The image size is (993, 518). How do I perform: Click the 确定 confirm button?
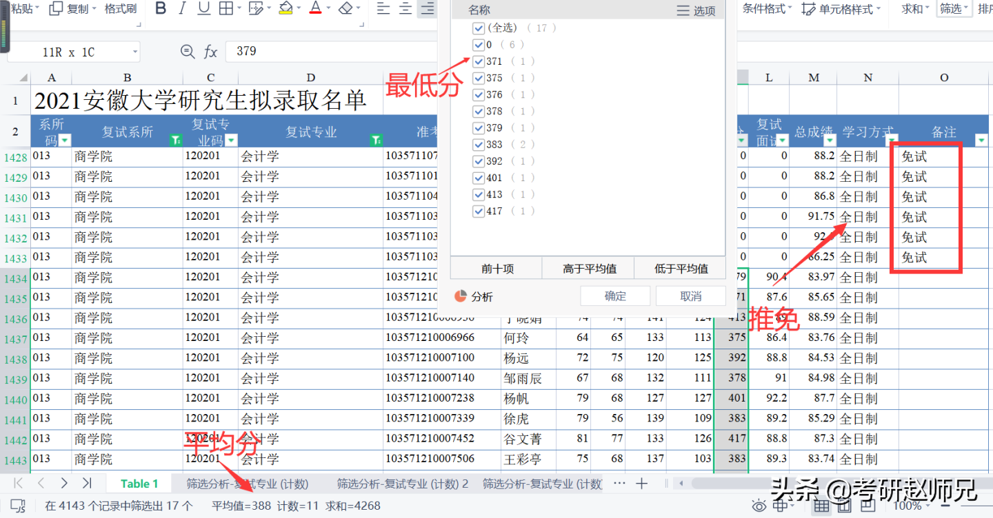615,294
